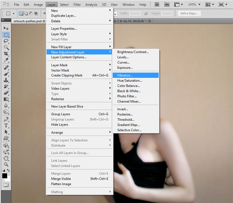This screenshot has height=203, width=233.
Task: Click the Height input field
Action: (x=167, y=14)
